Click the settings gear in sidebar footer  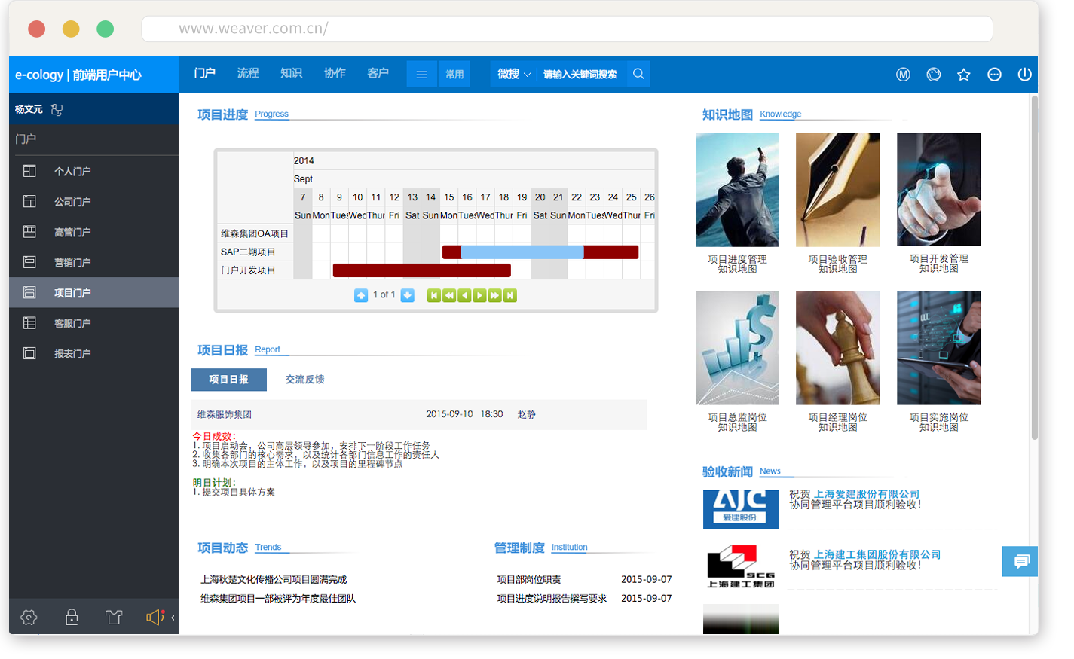pyautogui.click(x=29, y=618)
